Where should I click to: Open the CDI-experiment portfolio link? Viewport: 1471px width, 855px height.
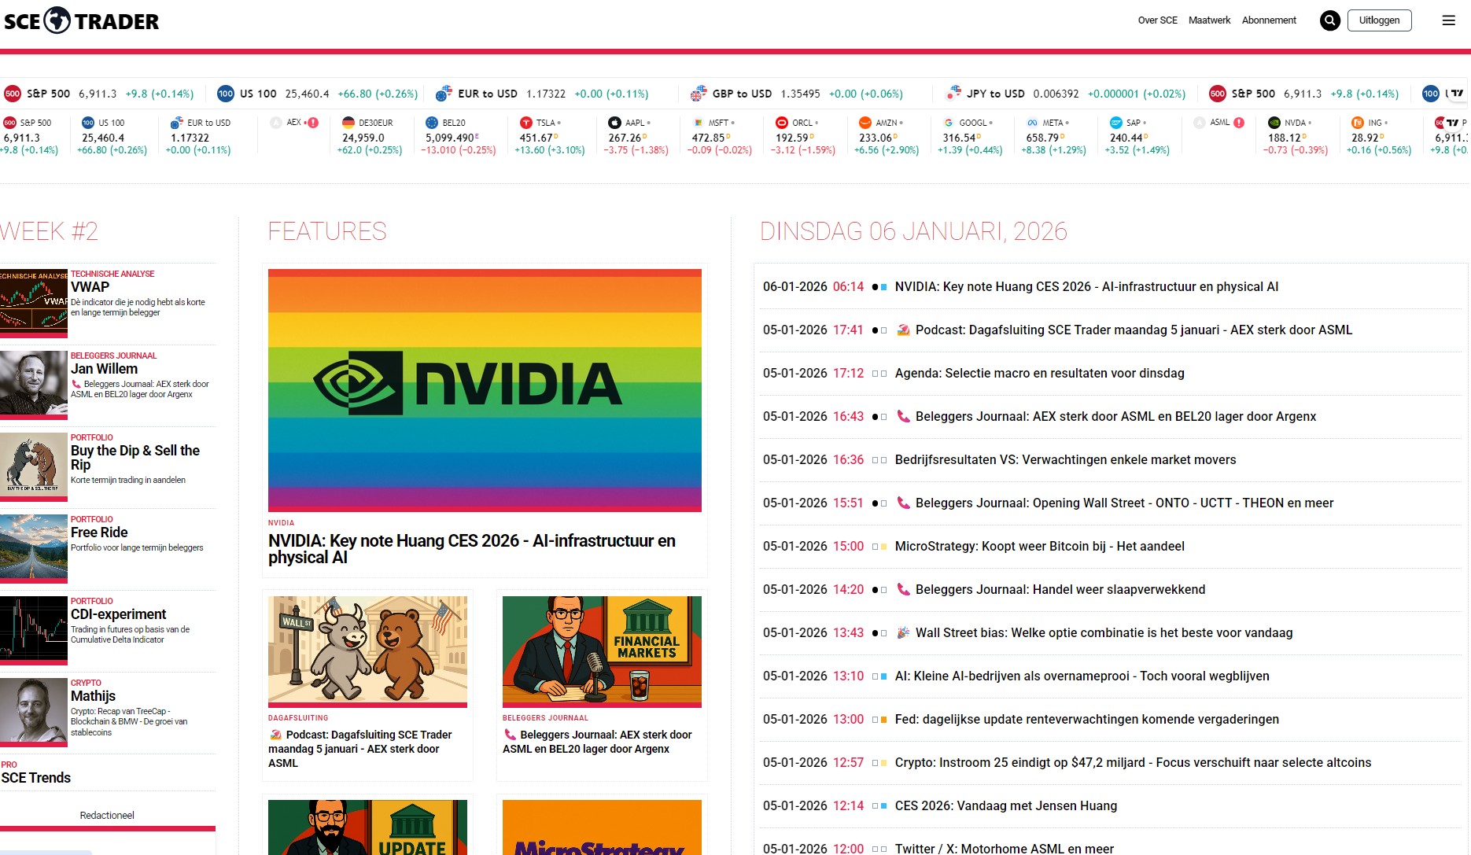118,614
